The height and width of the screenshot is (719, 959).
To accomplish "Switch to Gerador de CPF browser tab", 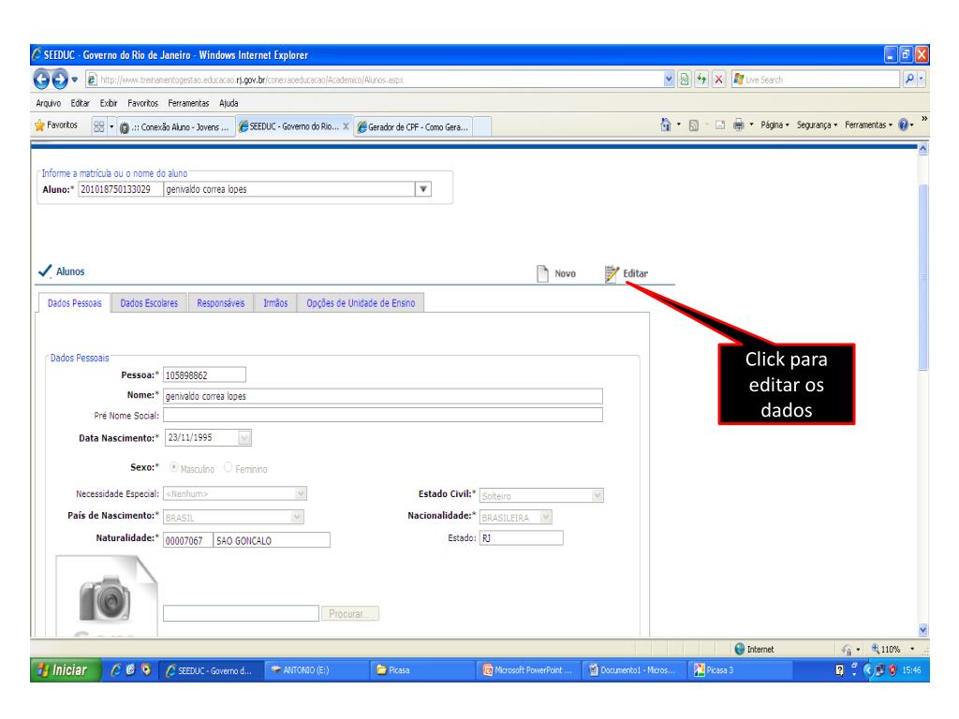I will click(x=413, y=127).
